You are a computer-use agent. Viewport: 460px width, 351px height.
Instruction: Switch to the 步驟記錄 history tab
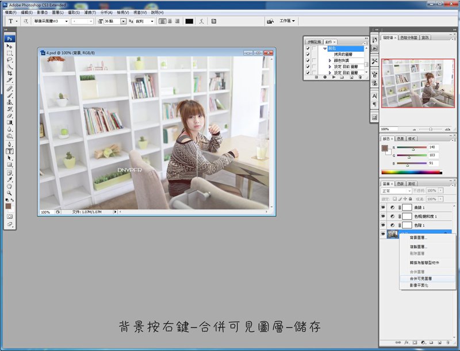point(314,42)
